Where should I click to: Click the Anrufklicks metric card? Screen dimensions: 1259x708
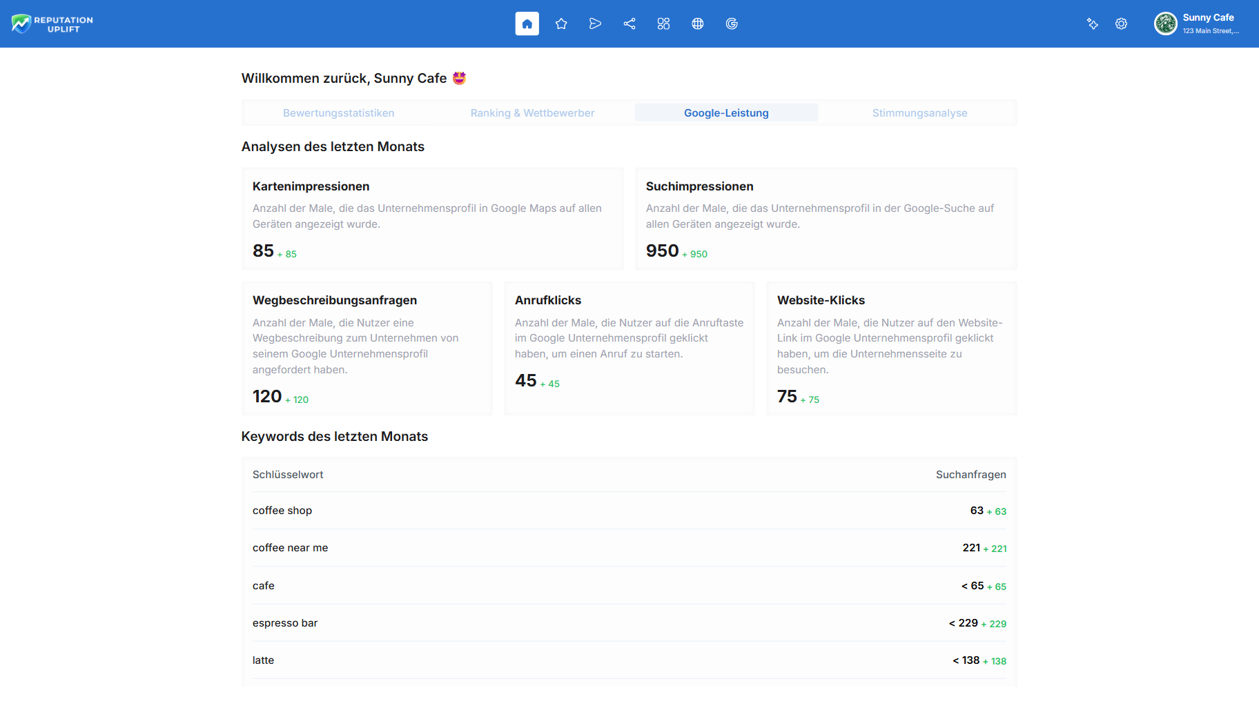(629, 348)
